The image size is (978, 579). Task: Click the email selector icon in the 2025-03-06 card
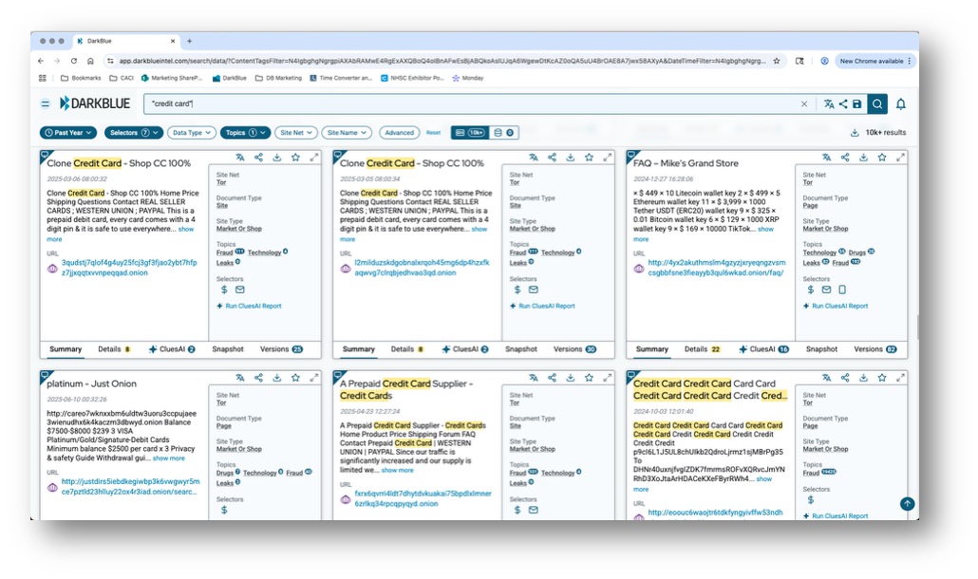[x=240, y=289]
